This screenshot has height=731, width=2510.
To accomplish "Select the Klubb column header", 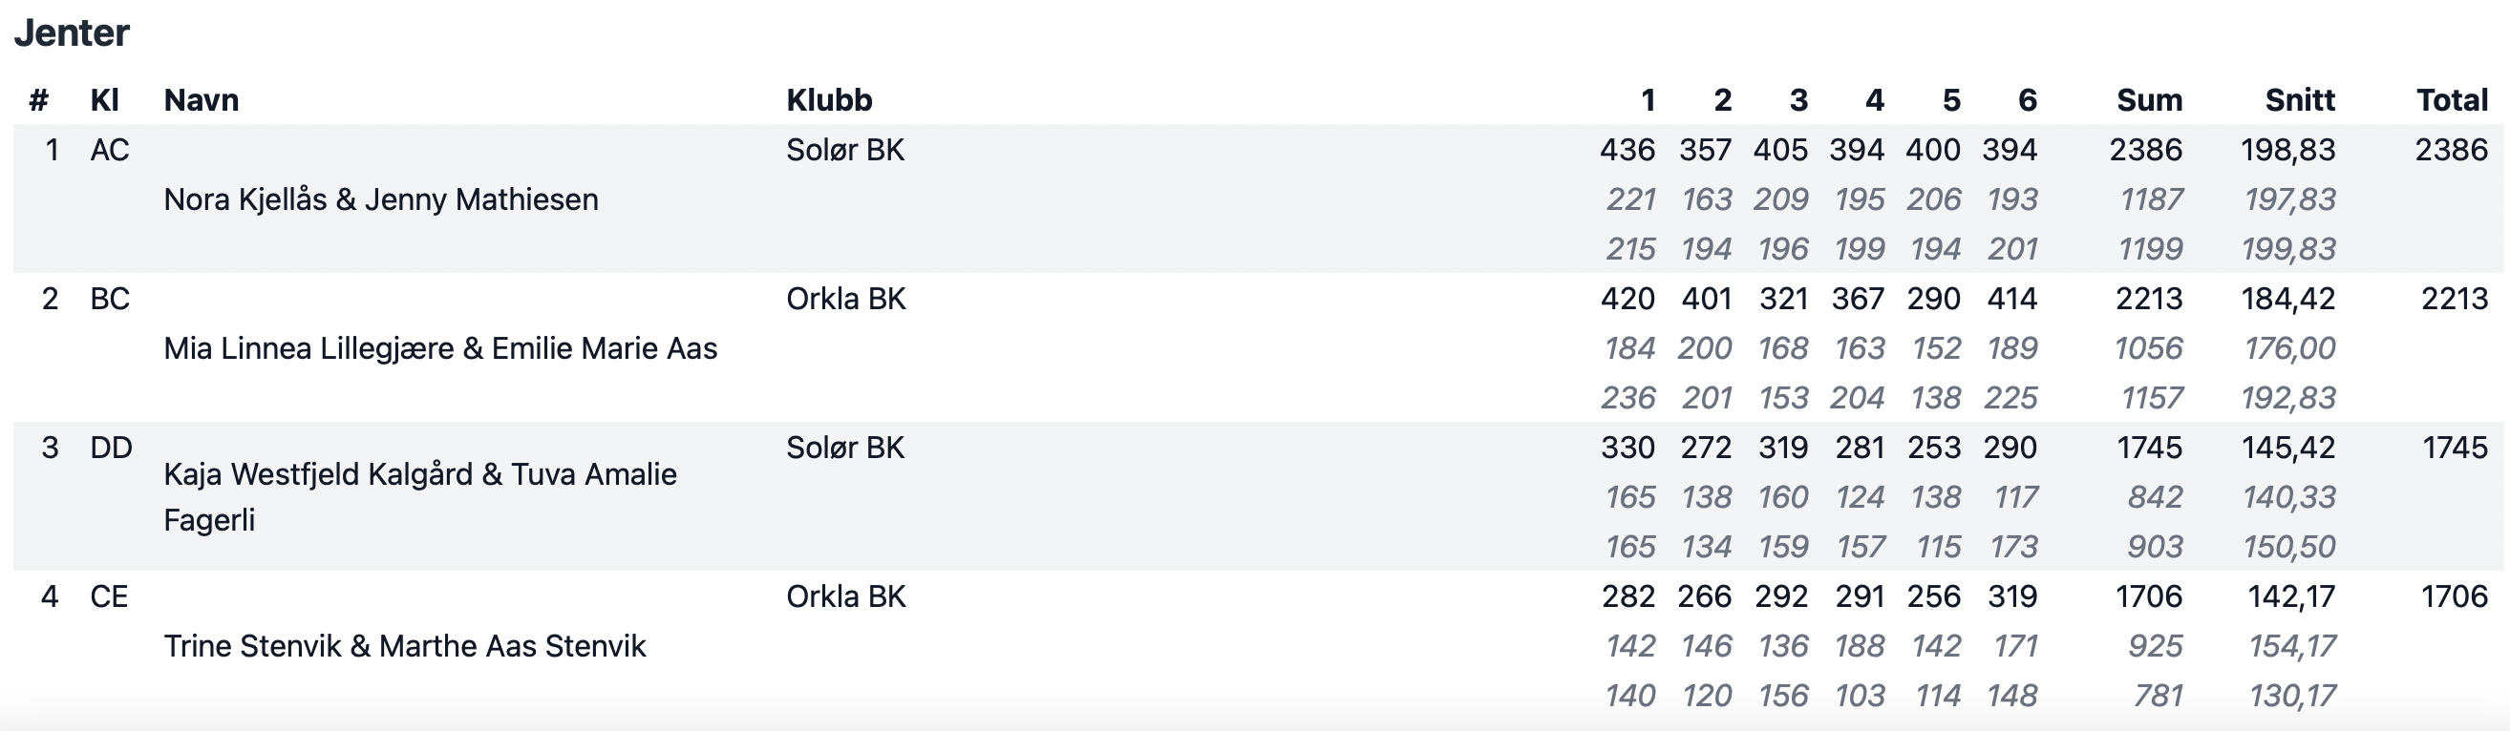I will click(x=829, y=99).
